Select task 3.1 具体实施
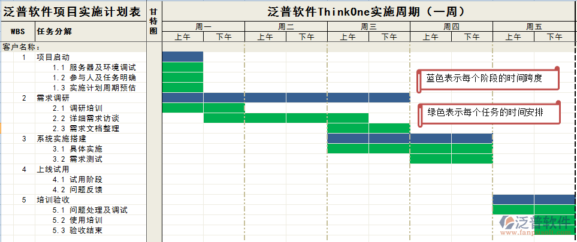The image size is (577, 242). pyautogui.click(x=77, y=149)
